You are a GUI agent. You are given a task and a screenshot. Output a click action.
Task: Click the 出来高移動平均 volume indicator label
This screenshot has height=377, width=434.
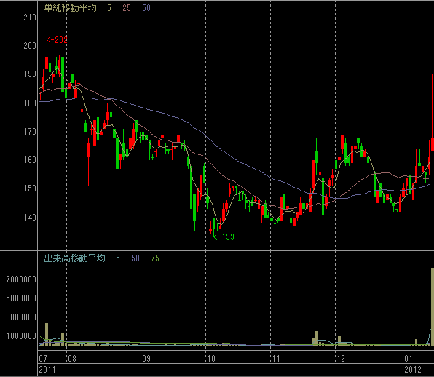75,258
